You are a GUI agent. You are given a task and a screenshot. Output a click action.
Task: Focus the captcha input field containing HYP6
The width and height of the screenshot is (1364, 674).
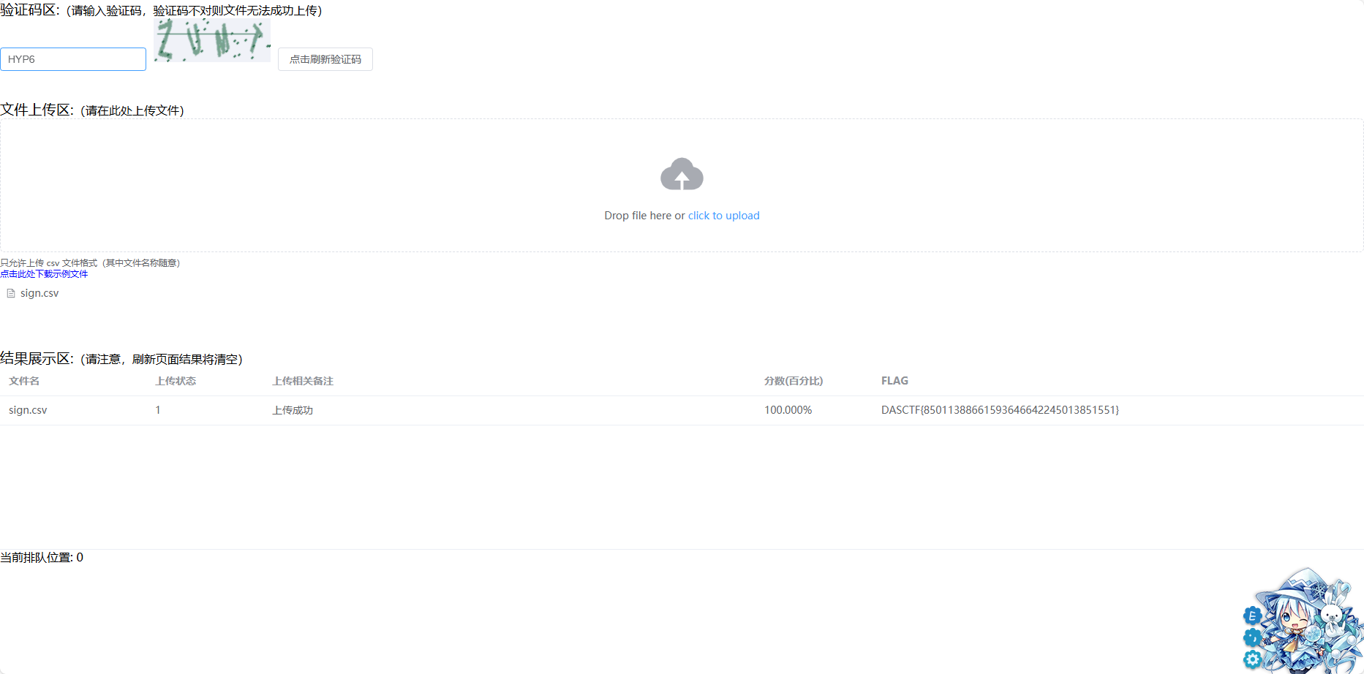(x=73, y=59)
